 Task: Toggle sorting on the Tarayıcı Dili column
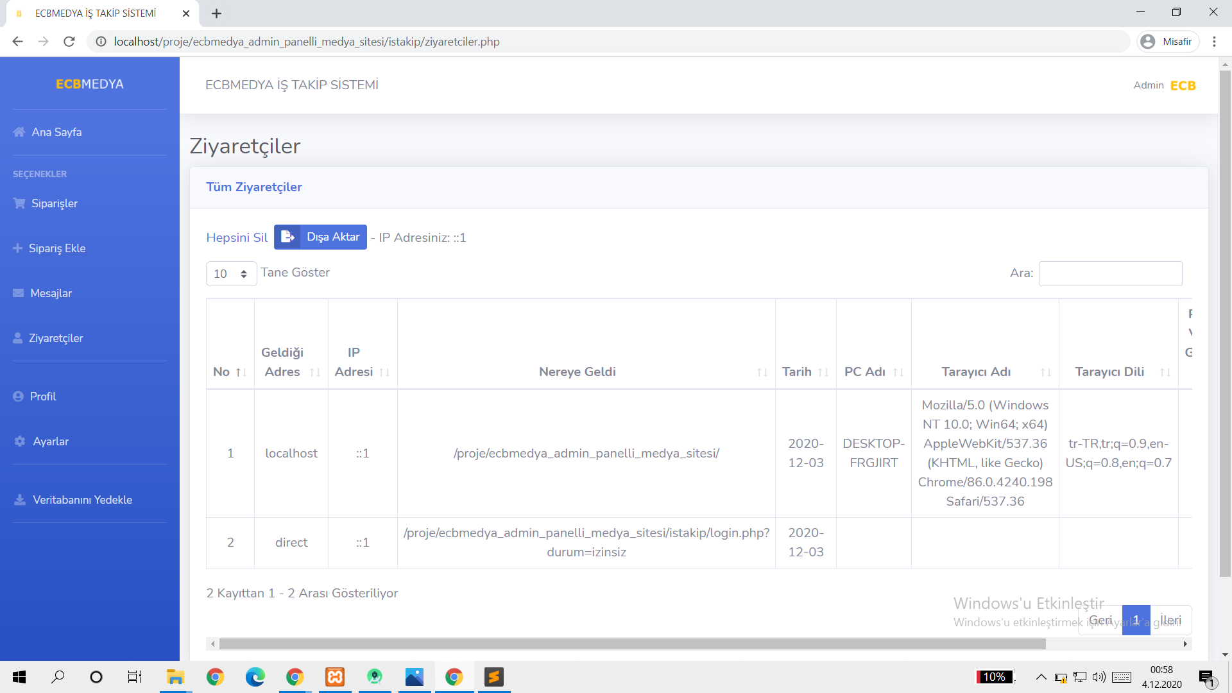[1165, 372]
